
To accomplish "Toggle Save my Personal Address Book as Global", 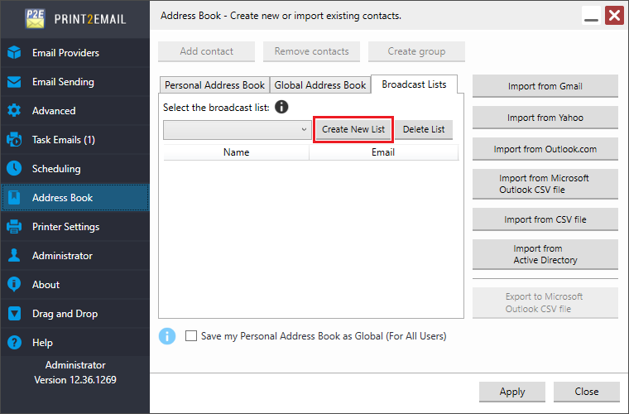I will click(191, 336).
